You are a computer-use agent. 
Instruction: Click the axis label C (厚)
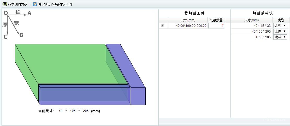click(5, 37)
